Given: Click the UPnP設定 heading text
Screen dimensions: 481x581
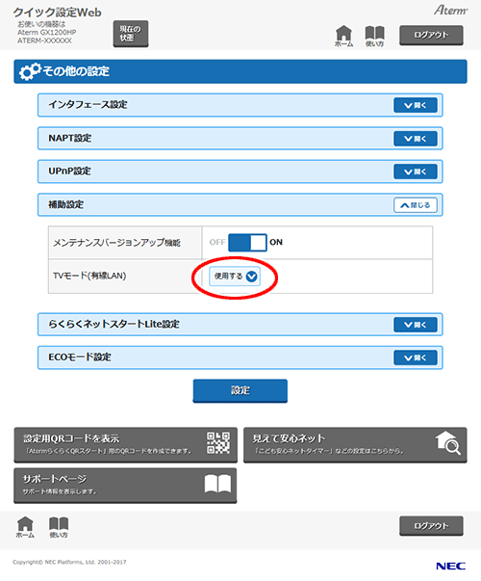Looking at the screenshot, I should [69, 172].
